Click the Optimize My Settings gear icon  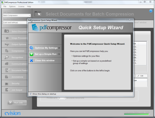click(32, 48)
